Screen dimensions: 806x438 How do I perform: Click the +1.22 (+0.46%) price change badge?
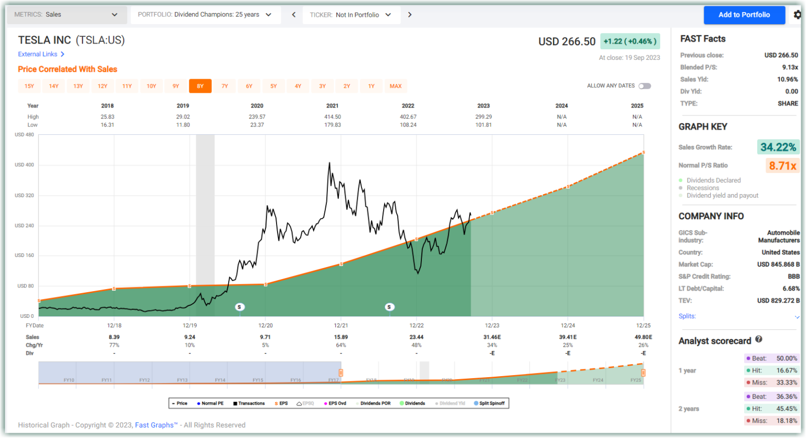click(x=630, y=41)
